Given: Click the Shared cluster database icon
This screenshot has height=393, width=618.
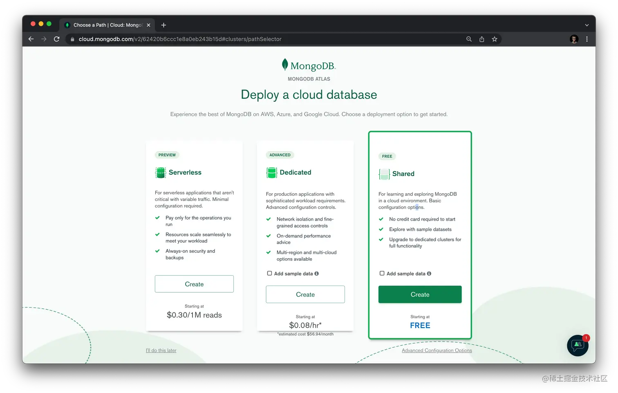Looking at the screenshot, I should coord(384,174).
